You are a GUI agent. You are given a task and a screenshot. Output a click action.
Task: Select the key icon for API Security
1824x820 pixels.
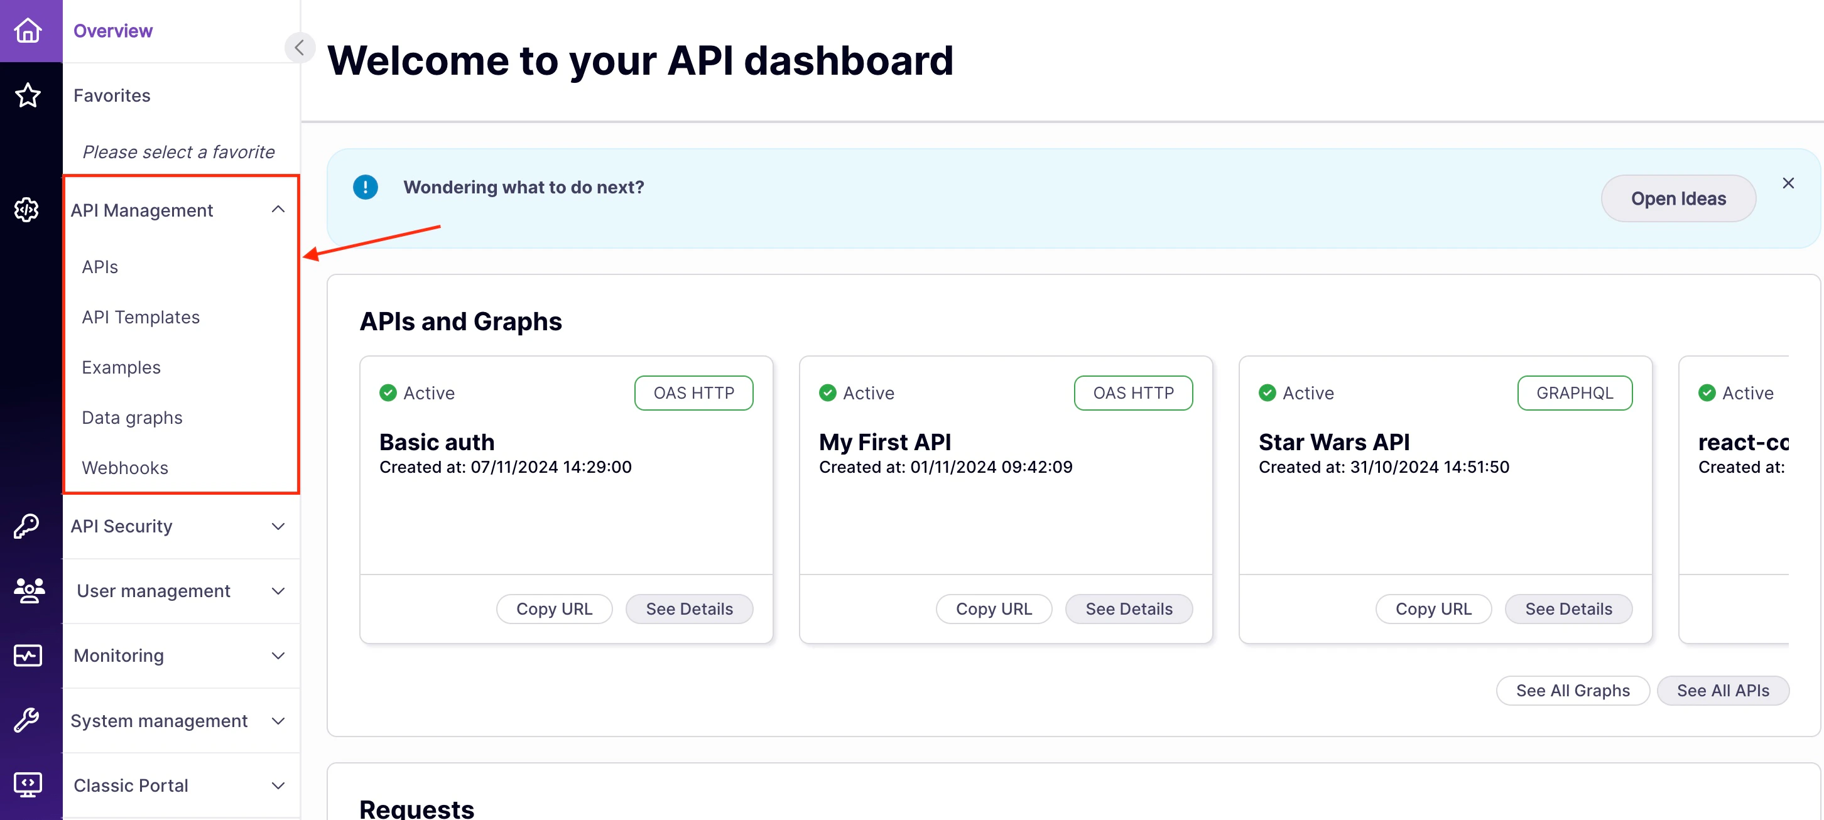point(27,526)
